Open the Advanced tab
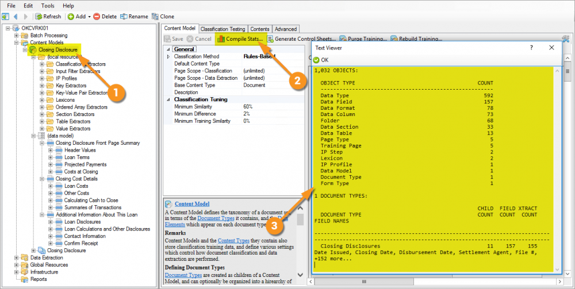This screenshot has height=289, width=575. (x=286, y=29)
